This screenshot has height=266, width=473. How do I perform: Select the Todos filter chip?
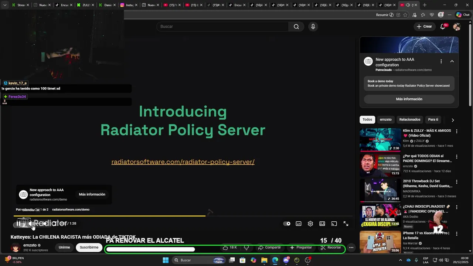pos(367,120)
